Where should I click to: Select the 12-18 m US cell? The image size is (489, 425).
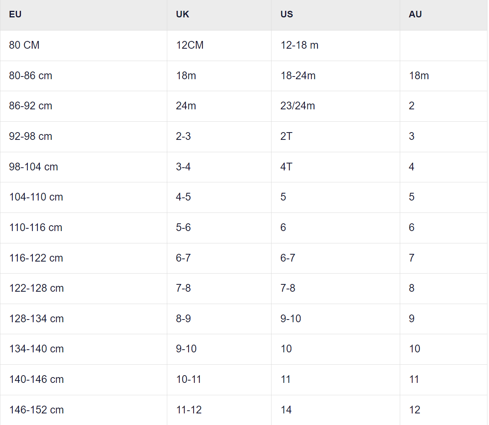299,45
